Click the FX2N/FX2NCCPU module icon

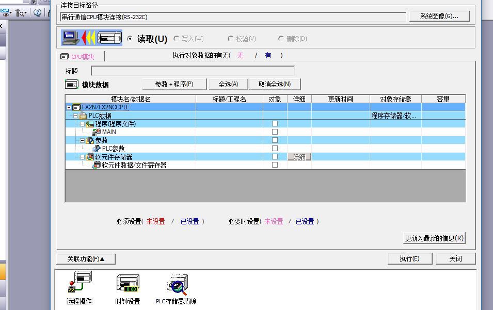point(76,107)
